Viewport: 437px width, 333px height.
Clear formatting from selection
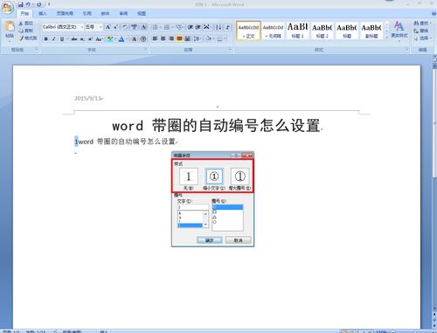[x=125, y=27]
